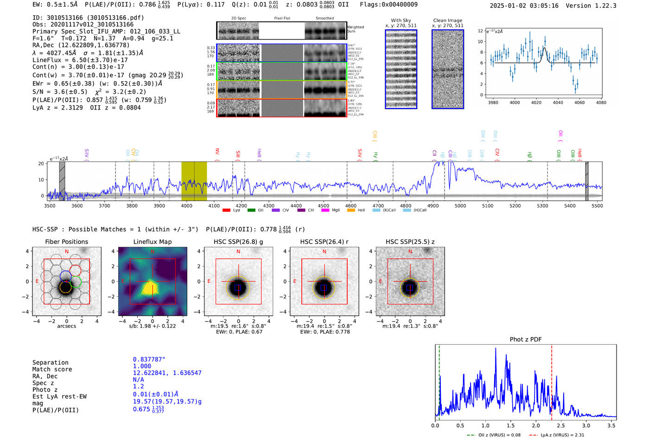Select the HSC SSP(25.5) z cutout
649x442 pixels.
[x=410, y=282]
